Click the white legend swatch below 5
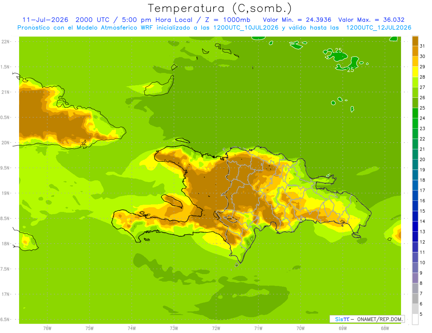Screen dimensions: 432x333 (x=415, y=319)
